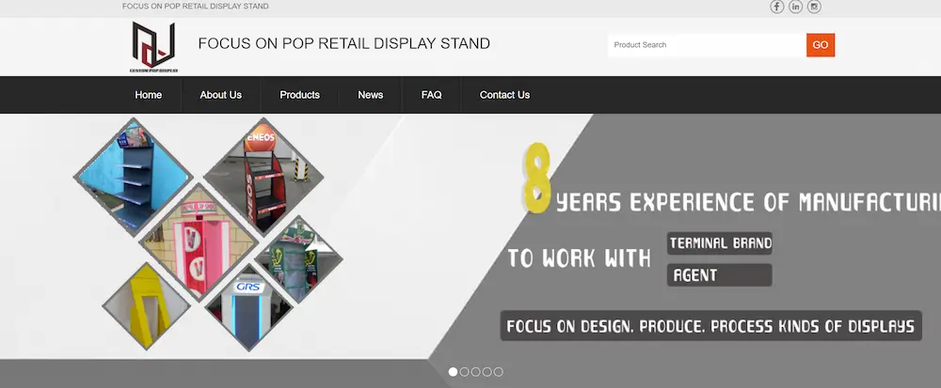Click the 'TO WORK WITH' banner text
941x388 pixels.
[579, 258]
